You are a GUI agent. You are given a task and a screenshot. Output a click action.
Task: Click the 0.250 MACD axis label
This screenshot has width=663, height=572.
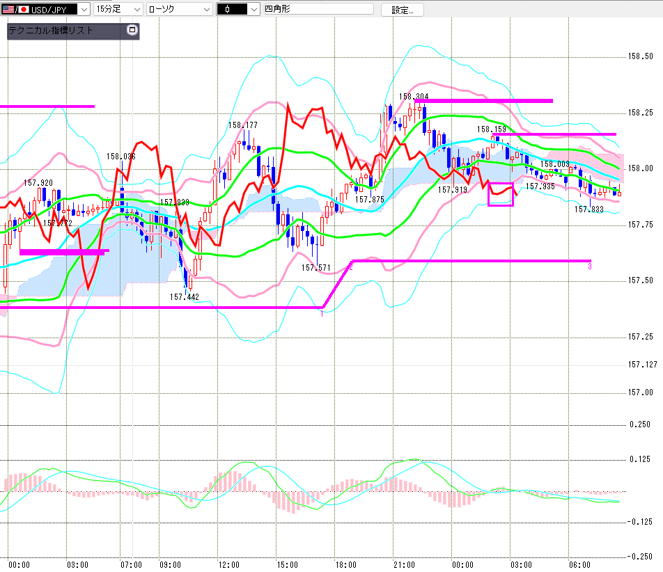point(640,424)
